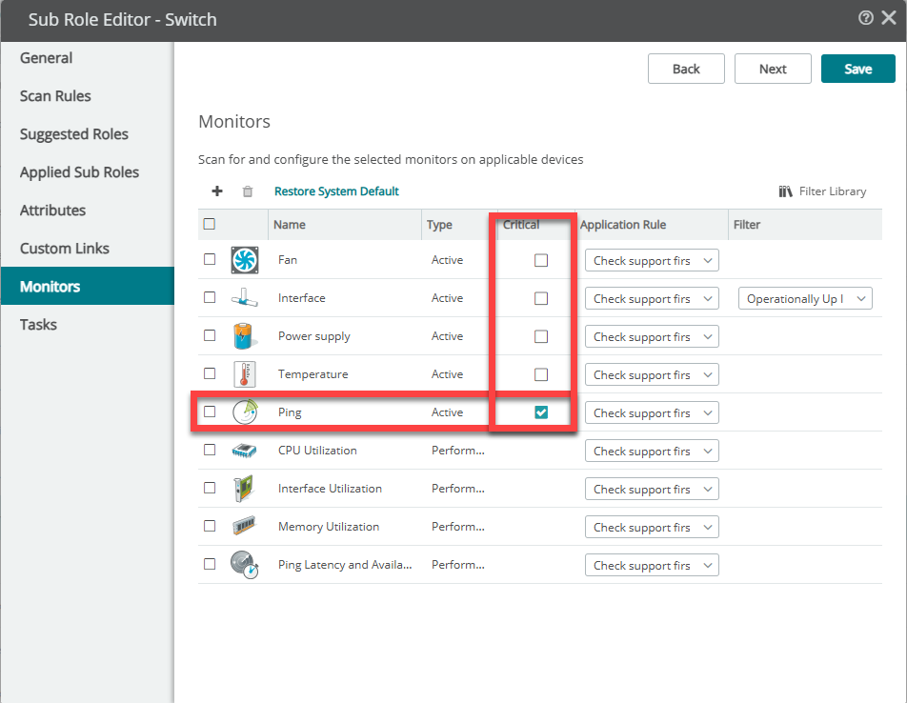907x703 pixels.
Task: Open Application Rule dropdown for CPU Utilization
Action: 652,451
